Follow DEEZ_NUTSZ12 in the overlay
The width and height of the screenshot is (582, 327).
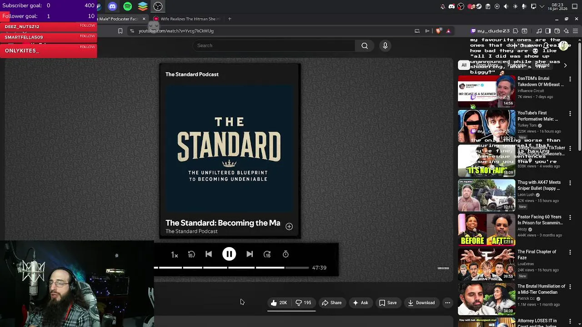click(x=87, y=25)
